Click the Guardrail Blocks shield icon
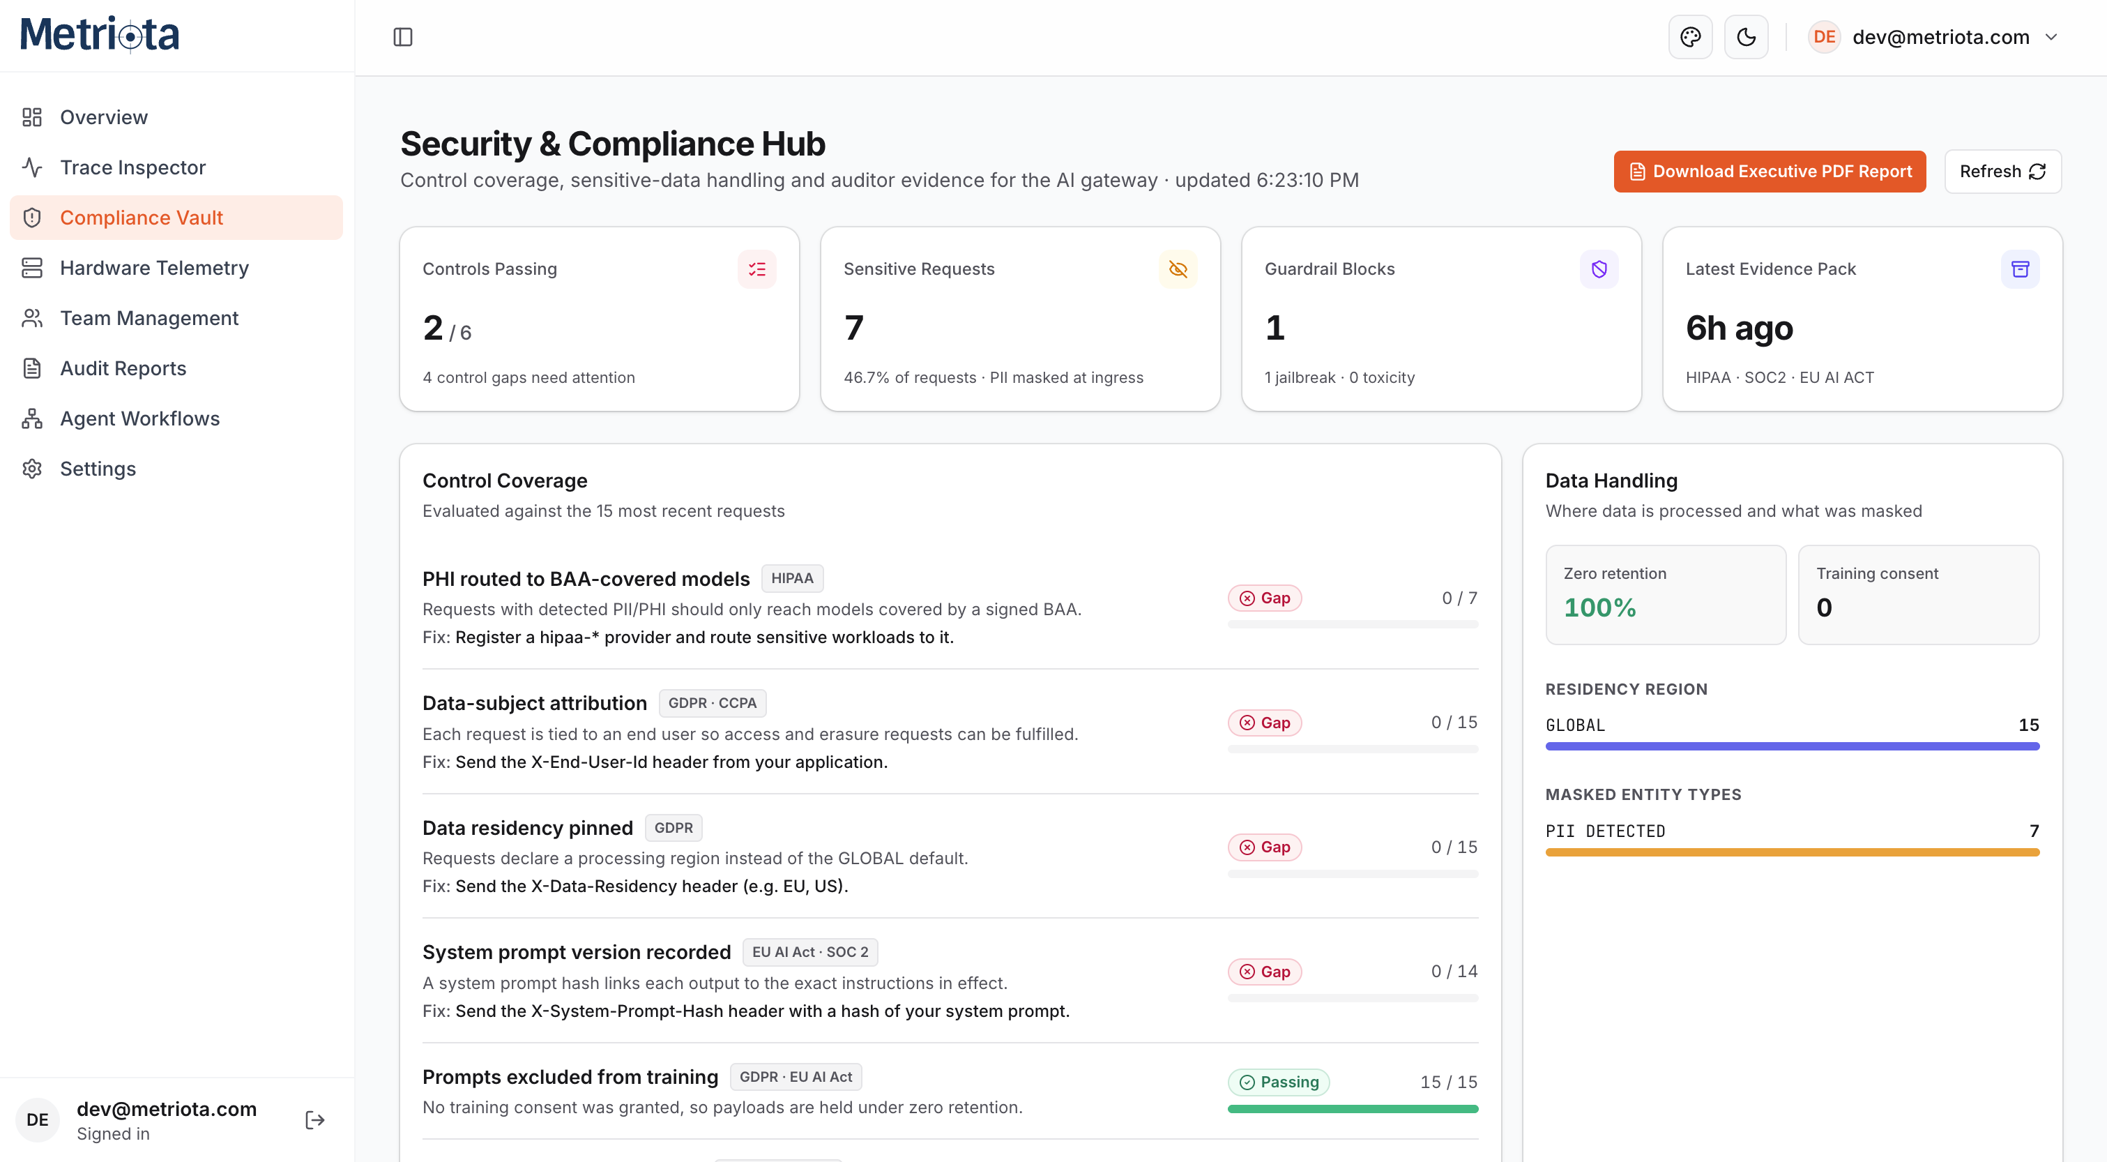 (1599, 269)
